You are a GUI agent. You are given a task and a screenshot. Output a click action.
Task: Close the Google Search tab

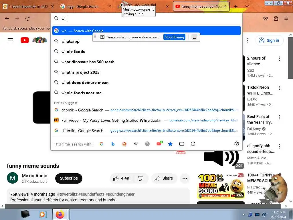[110, 6]
